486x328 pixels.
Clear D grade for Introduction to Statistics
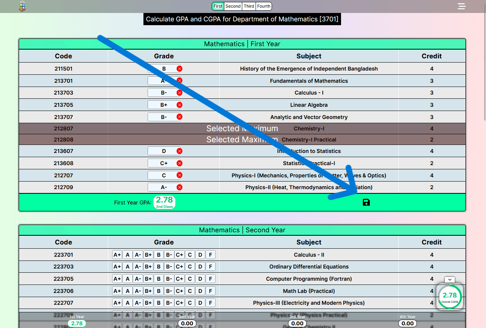click(179, 151)
